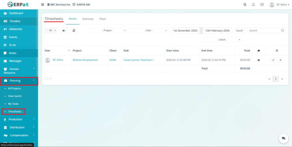Export timesheets with the Excel button

[240, 30]
